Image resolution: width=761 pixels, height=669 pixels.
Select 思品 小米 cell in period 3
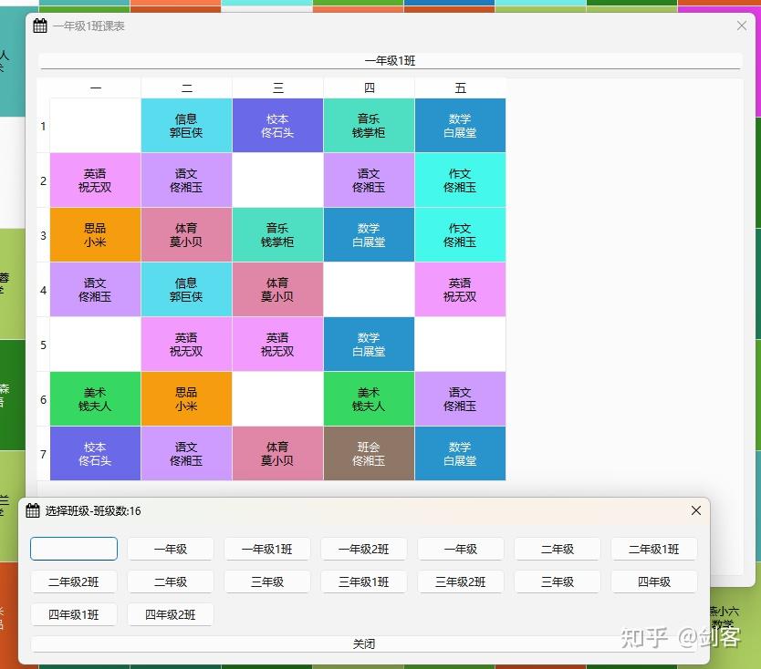point(95,235)
